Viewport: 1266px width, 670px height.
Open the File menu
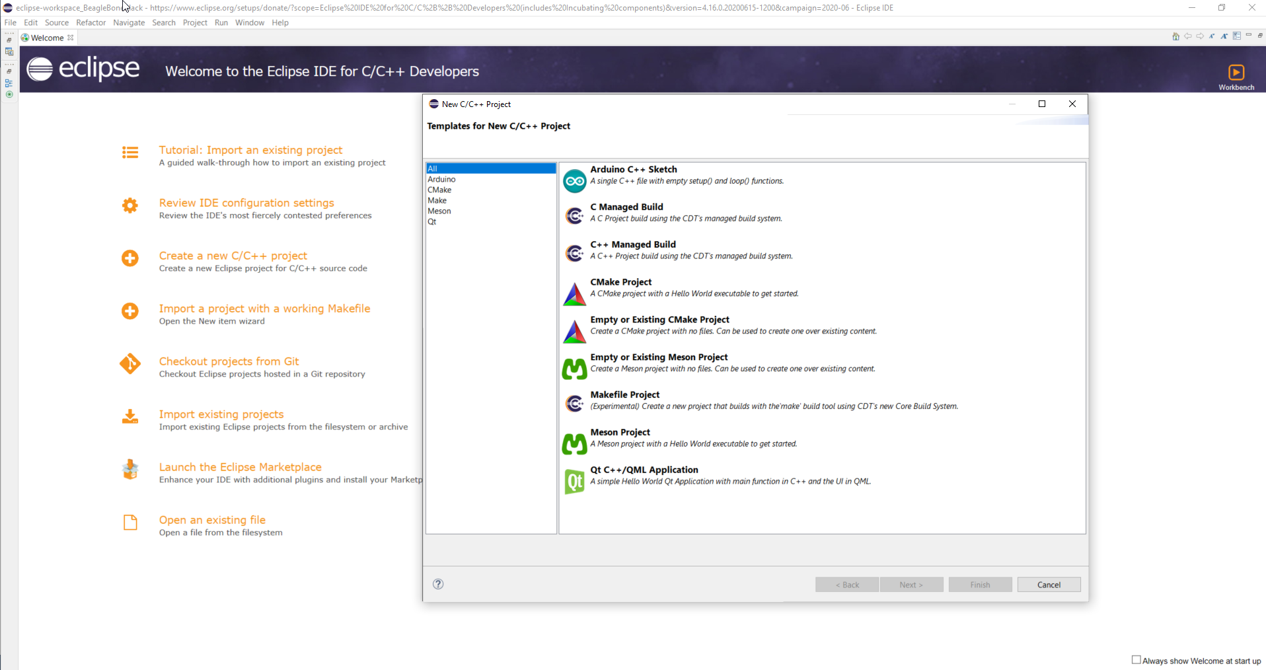click(11, 22)
